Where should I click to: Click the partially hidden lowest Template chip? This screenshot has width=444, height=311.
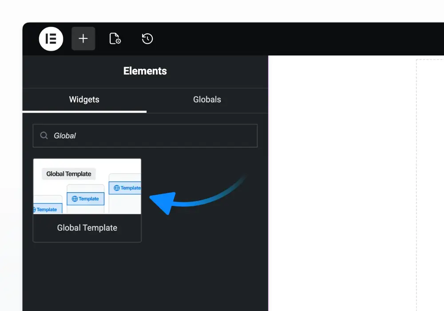tap(48, 209)
